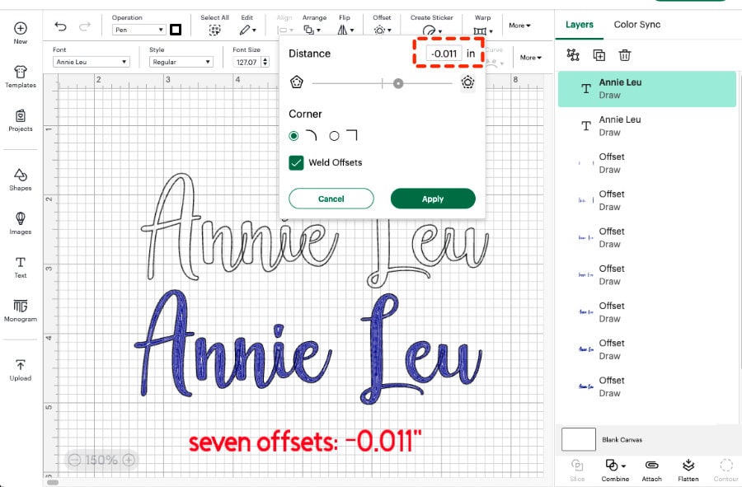Viewport: 742px width, 487px height.
Task: Open the Edit pencil menu
Action: pyautogui.click(x=247, y=30)
